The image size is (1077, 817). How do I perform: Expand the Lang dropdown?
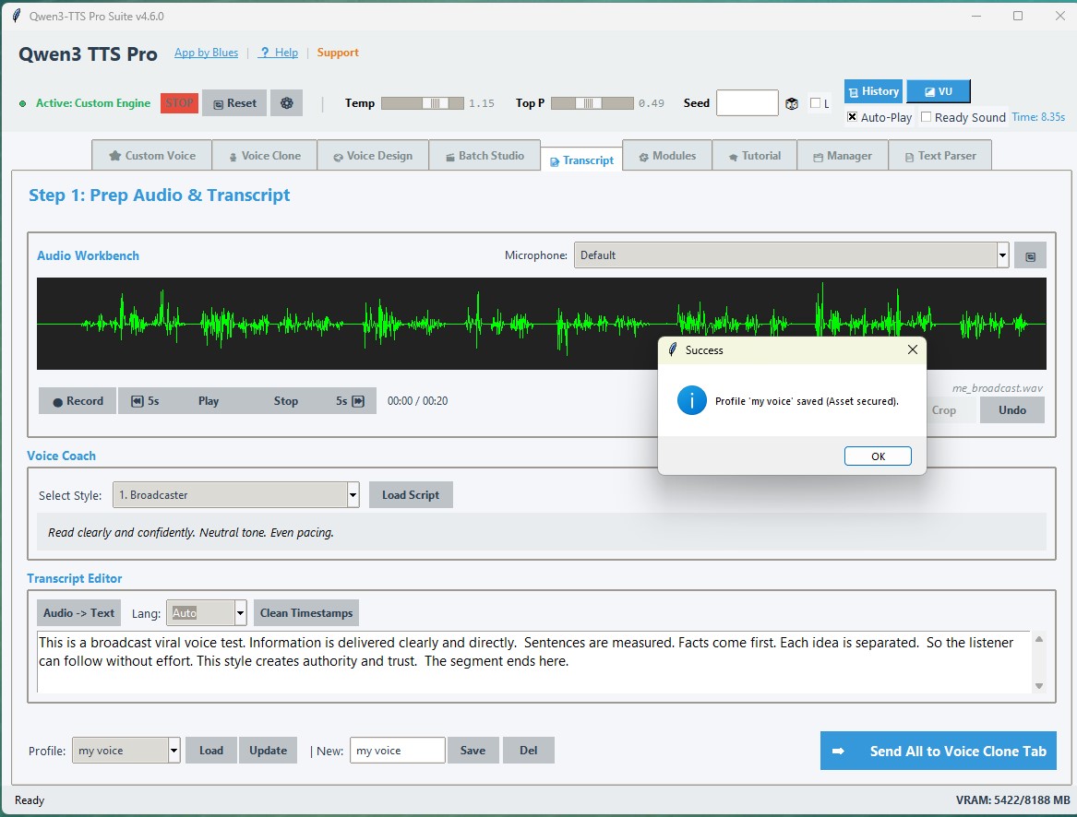pyautogui.click(x=240, y=613)
